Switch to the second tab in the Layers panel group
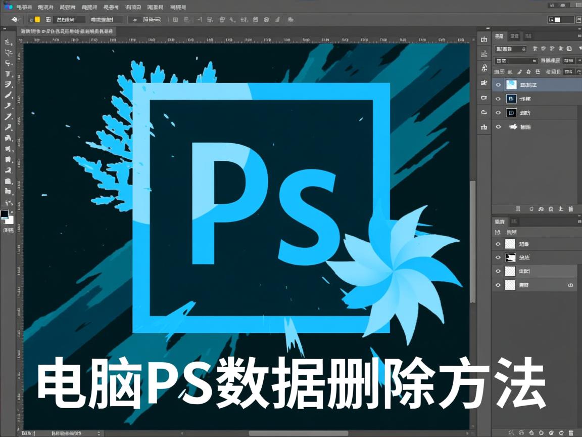Image resolution: width=582 pixels, height=437 pixels. pyautogui.click(x=515, y=36)
